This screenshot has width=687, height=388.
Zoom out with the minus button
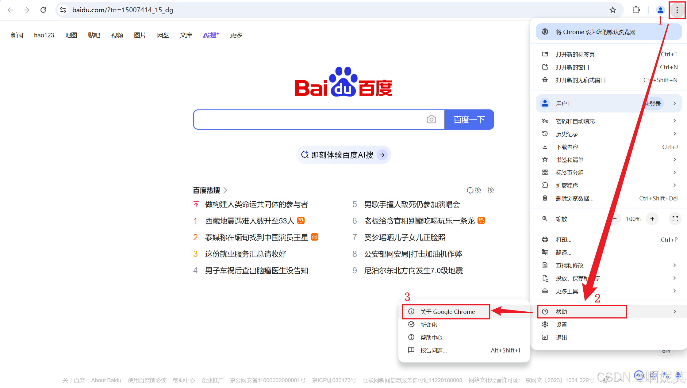615,219
